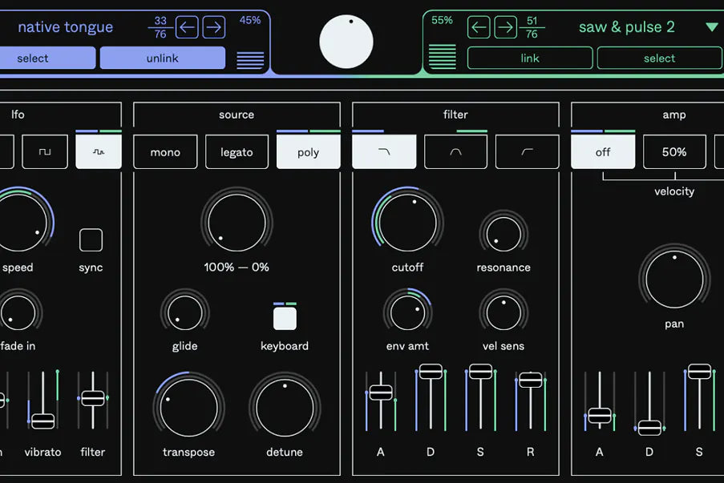
Task: Toggle the keyboard tracking switch
Action: tap(285, 319)
